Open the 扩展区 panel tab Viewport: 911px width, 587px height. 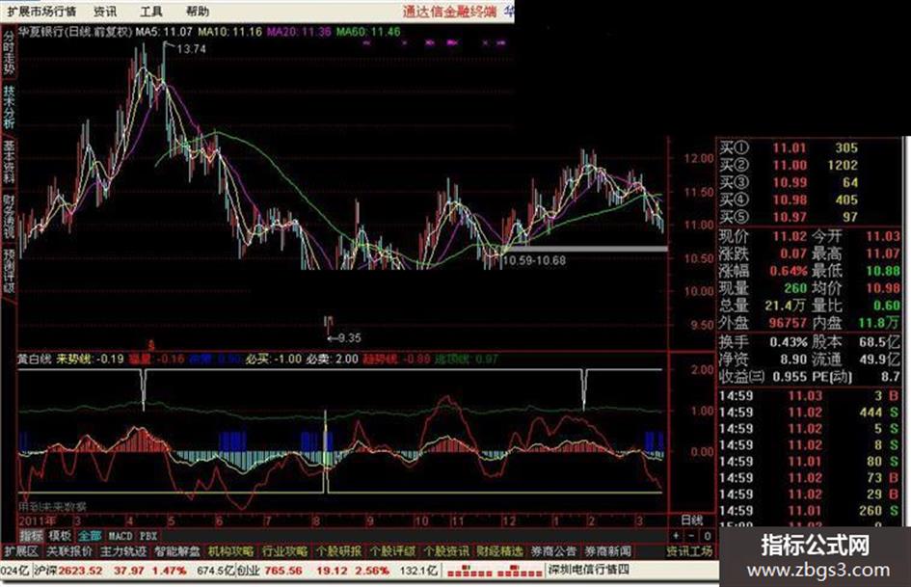pos(21,551)
